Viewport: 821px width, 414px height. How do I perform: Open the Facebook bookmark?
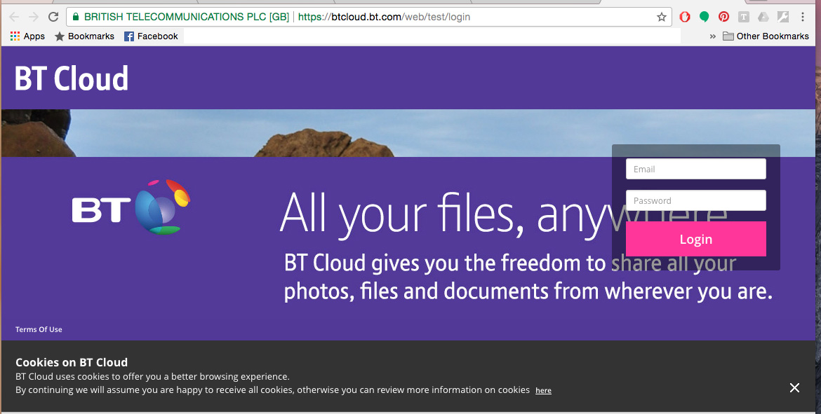tap(151, 36)
